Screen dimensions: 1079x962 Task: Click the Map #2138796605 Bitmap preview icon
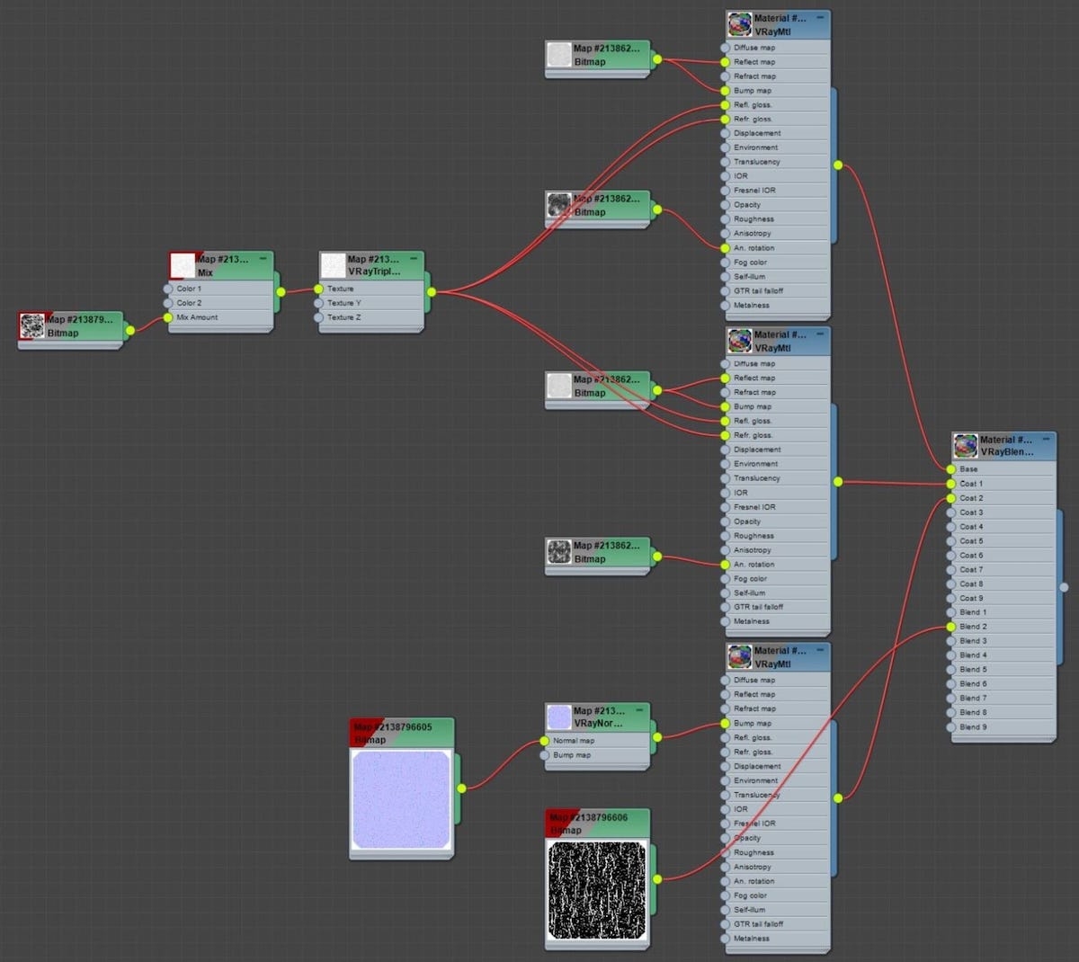[x=358, y=728]
